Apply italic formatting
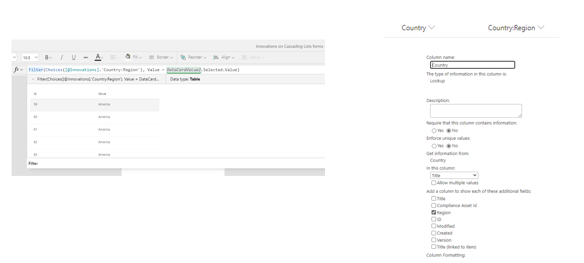This screenshot has width=584, height=263. [x=61, y=57]
